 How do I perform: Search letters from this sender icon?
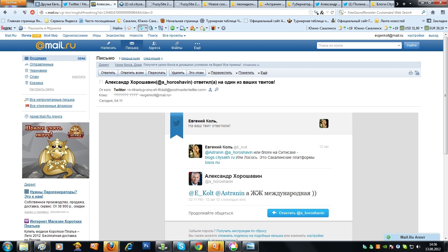[x=216, y=90]
